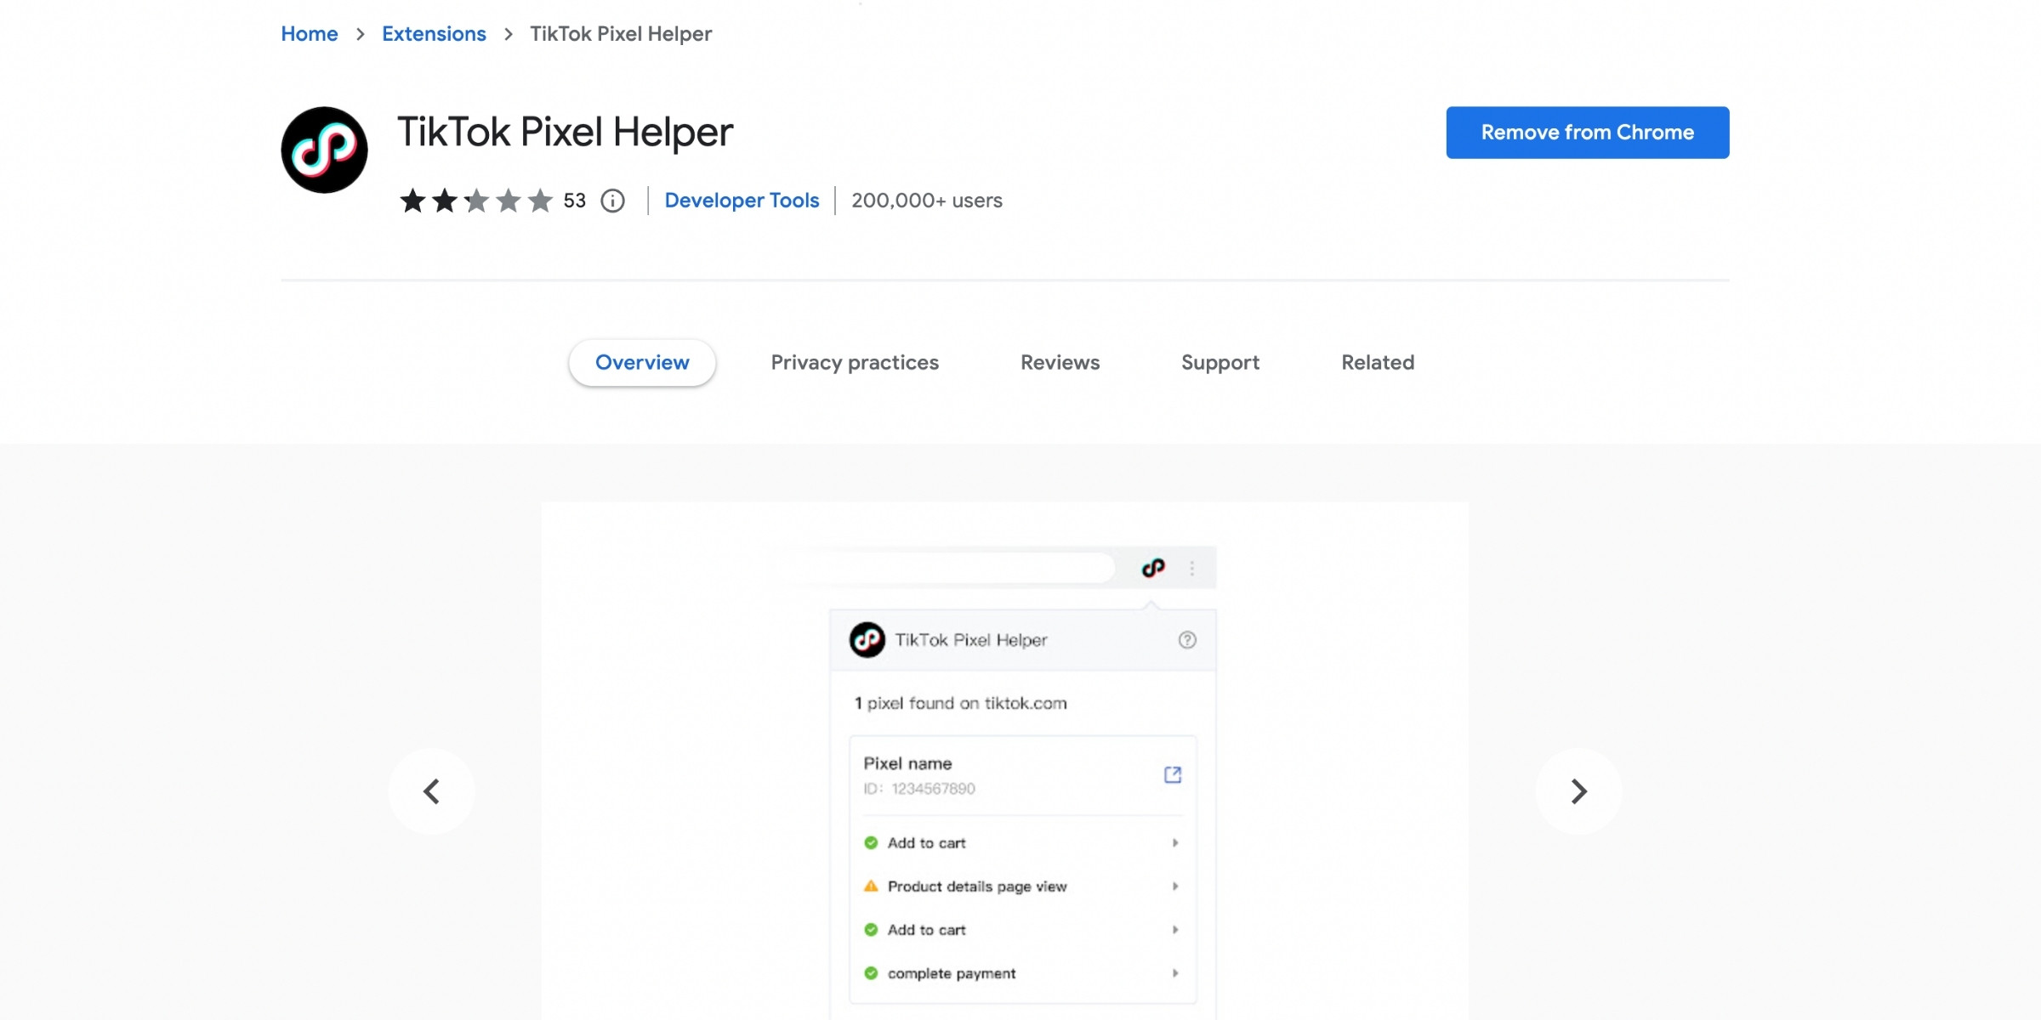Go to the Related tab
The image size is (2041, 1020).
coord(1378,363)
